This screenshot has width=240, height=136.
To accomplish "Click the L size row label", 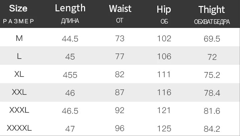I will pyautogui.click(x=19, y=57).
